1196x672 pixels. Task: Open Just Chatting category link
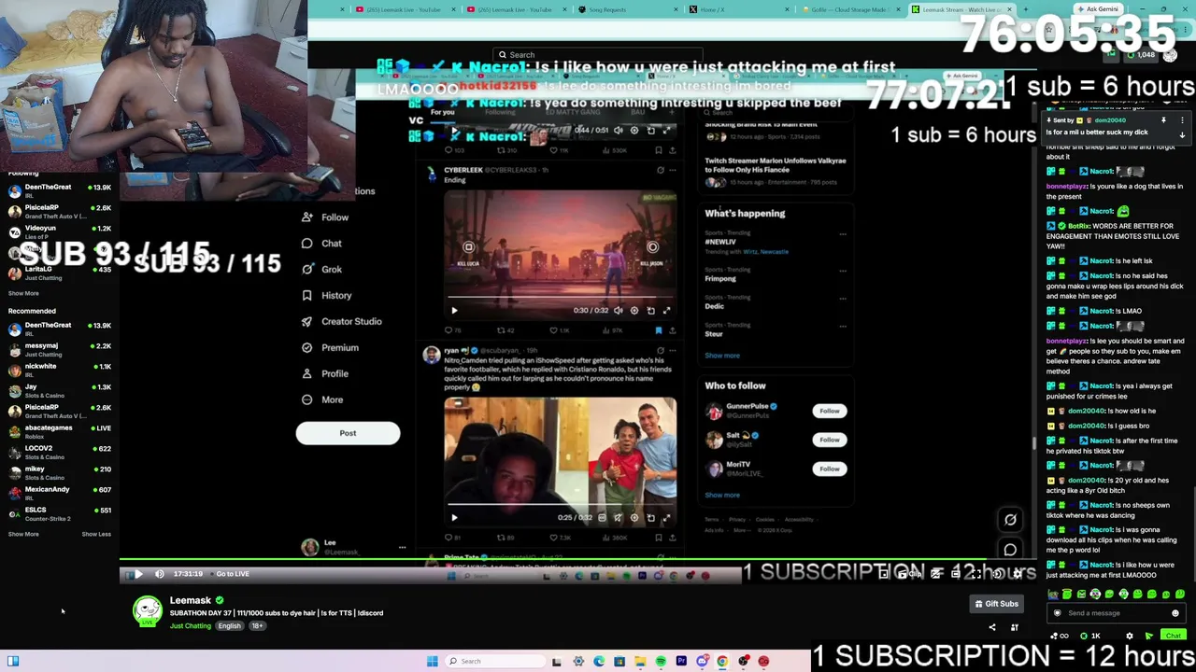[x=191, y=626]
